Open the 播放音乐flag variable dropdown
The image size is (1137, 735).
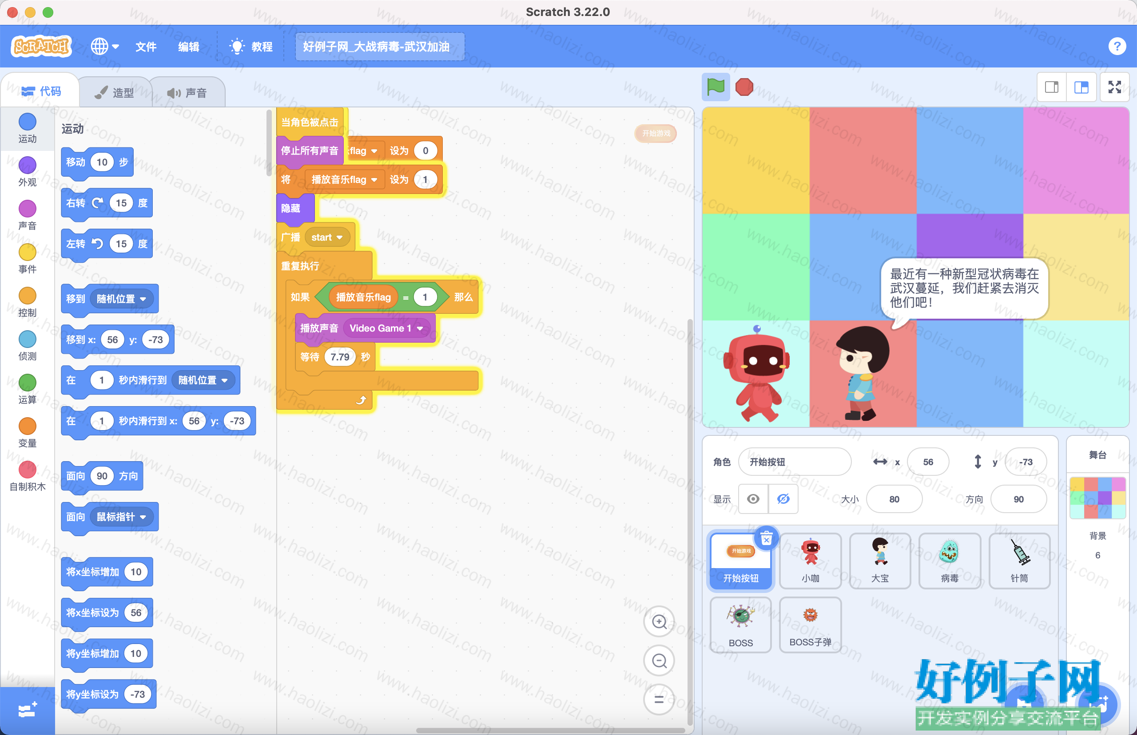tap(344, 179)
